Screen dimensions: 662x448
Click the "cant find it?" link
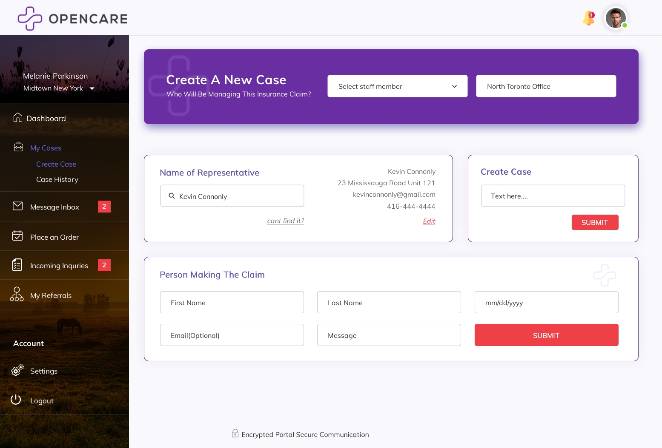(285, 221)
